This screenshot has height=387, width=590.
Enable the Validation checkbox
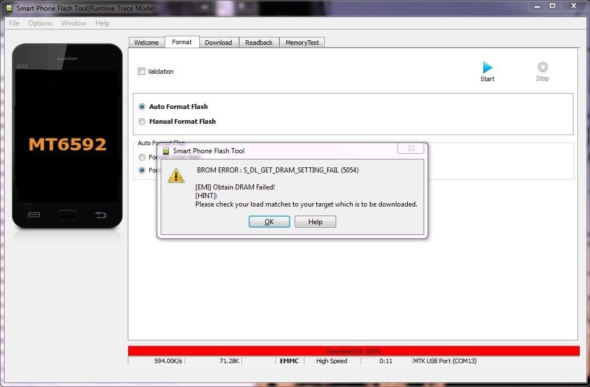click(x=141, y=71)
